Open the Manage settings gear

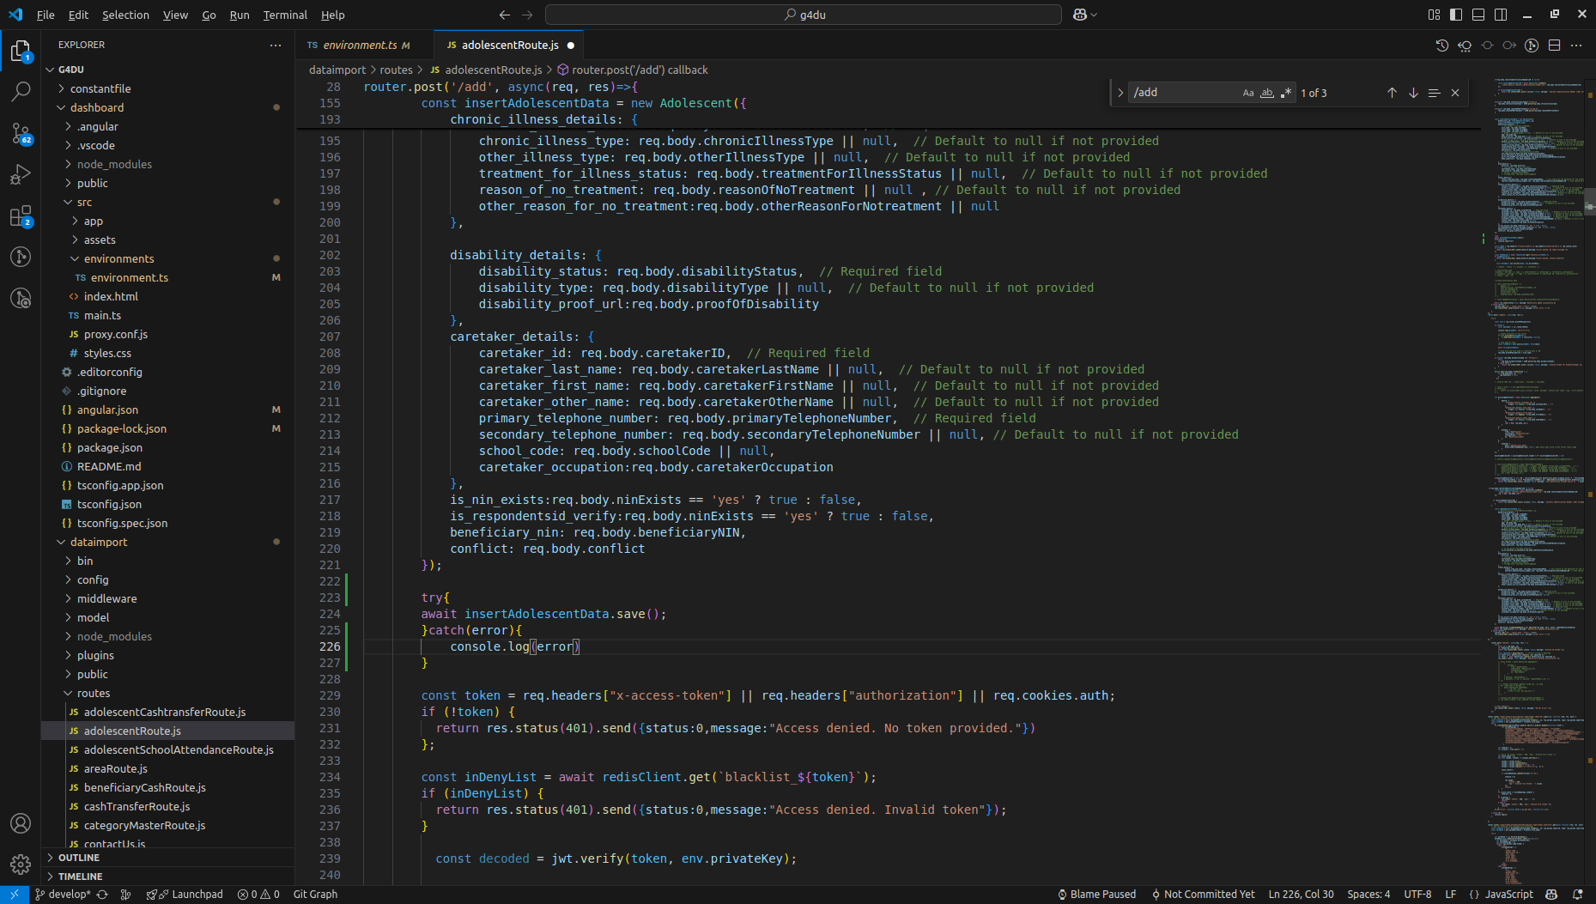[x=21, y=864]
